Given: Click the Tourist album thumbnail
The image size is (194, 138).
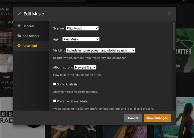Looking at the screenshot, I should pos(6,51).
